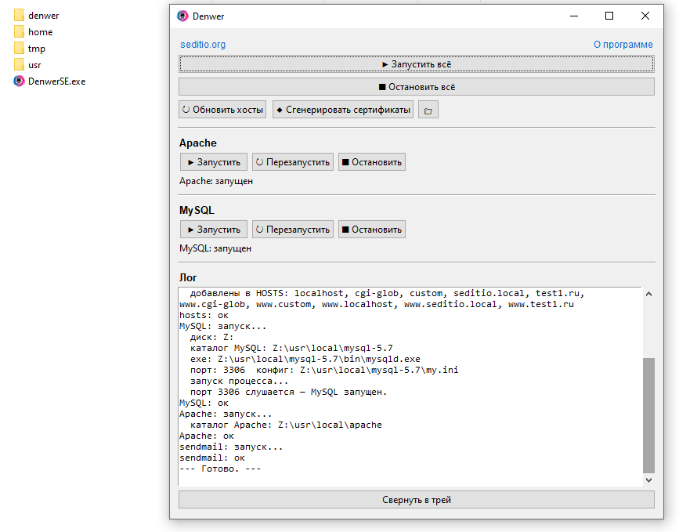Click the Denwer app icon in title bar
679x532 pixels.
pos(182,16)
